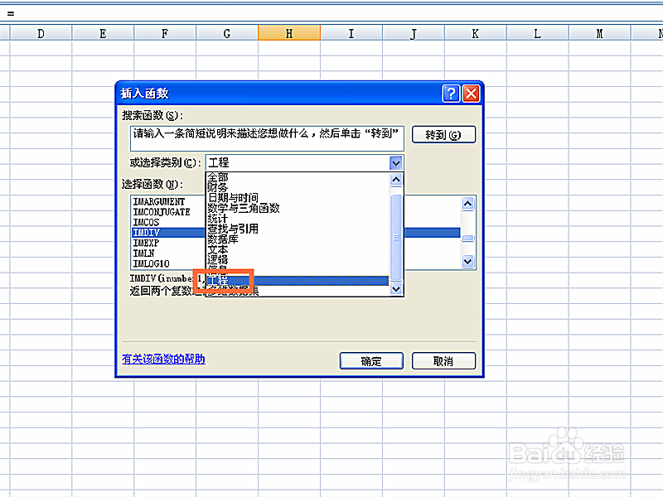
Task: Select IMEXP function
Action: click(147, 243)
